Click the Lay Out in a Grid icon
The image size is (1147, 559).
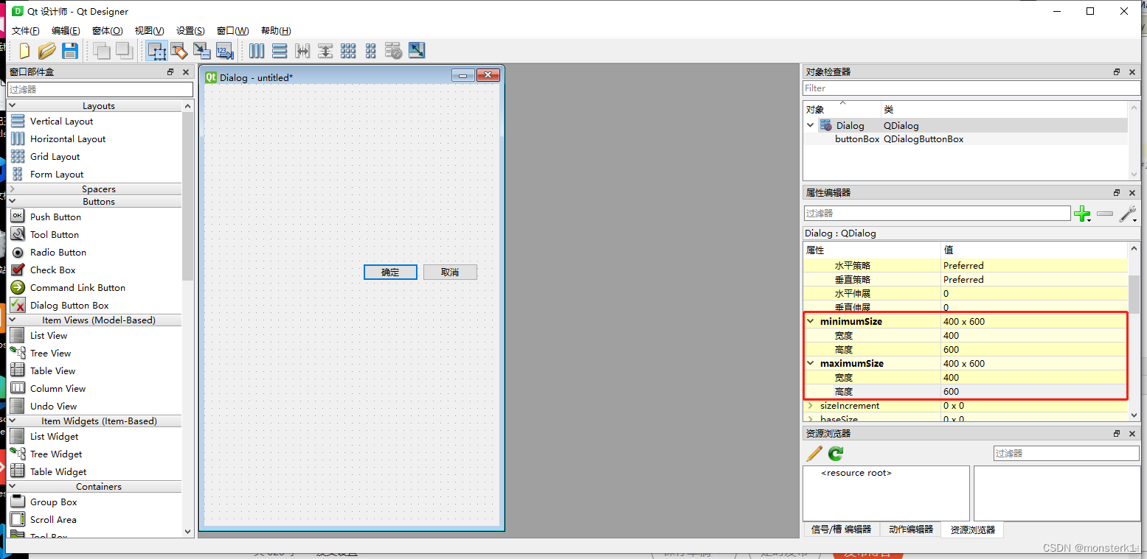tap(348, 50)
